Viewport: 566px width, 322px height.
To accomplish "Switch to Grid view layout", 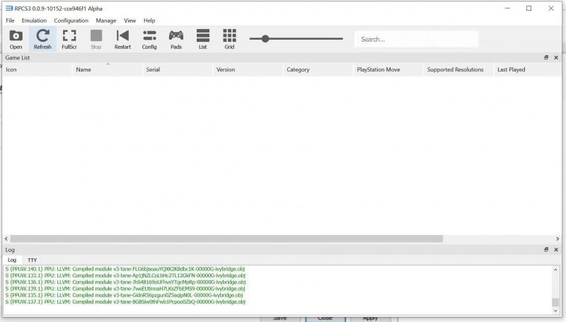I will pyautogui.click(x=229, y=39).
